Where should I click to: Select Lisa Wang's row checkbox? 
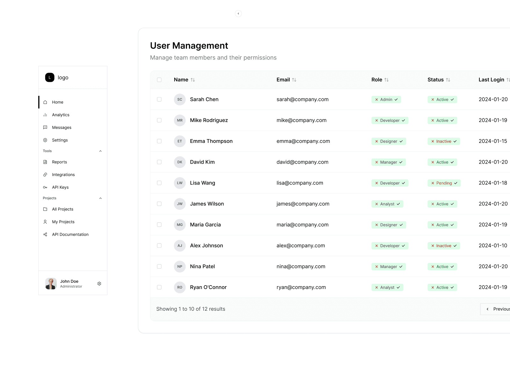click(x=159, y=183)
